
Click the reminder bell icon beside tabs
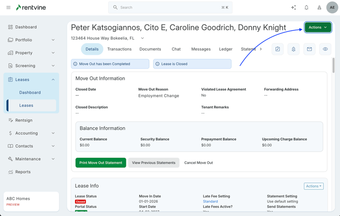pyautogui.click(x=293, y=49)
